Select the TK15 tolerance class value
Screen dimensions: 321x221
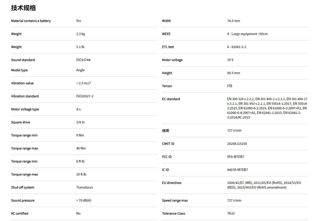point(231,214)
